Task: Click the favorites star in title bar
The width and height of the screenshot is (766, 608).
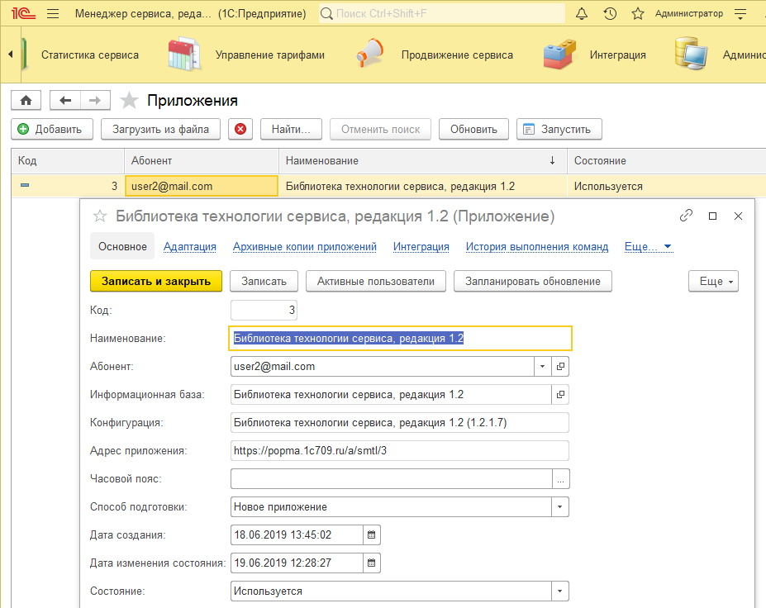Action: tap(637, 14)
